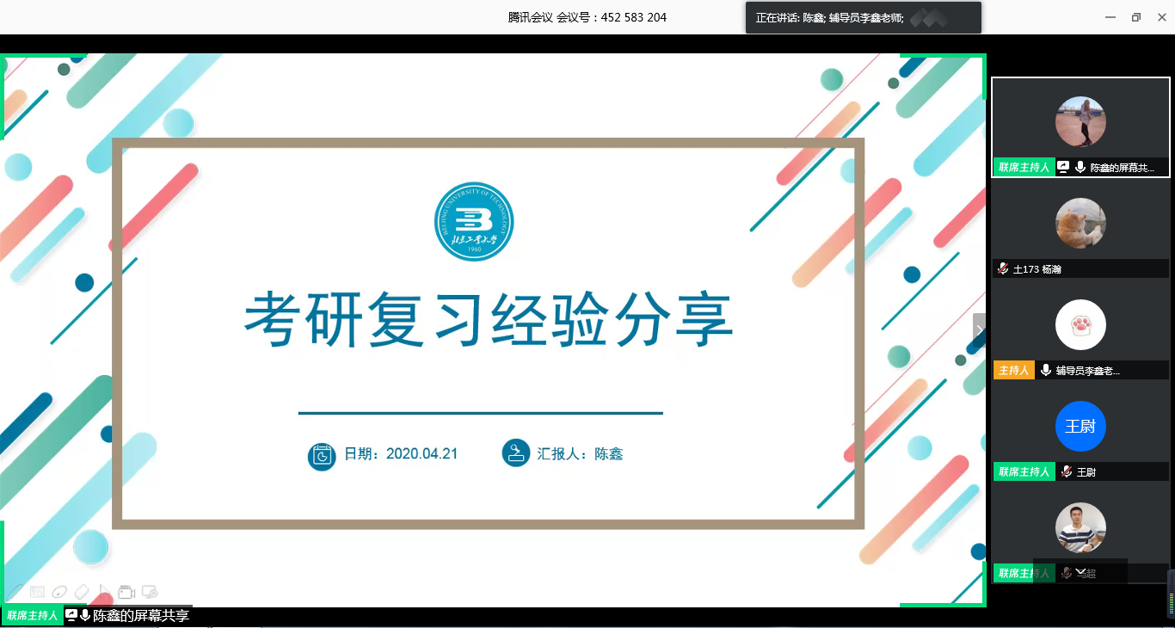Click the orange 主持人 host badge
The image size is (1175, 628).
pos(1013,371)
